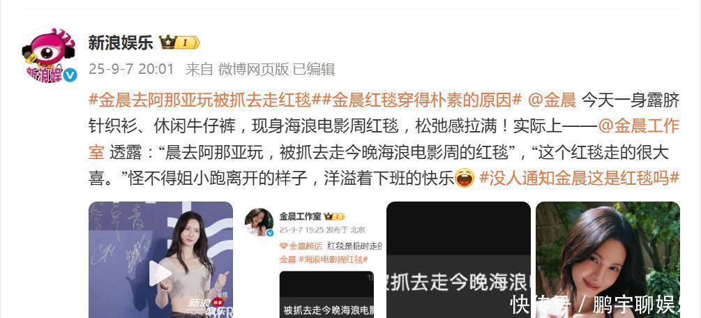Open the 新浪娱乐 profile avatar
The height and width of the screenshot is (318, 701).
coord(50,54)
